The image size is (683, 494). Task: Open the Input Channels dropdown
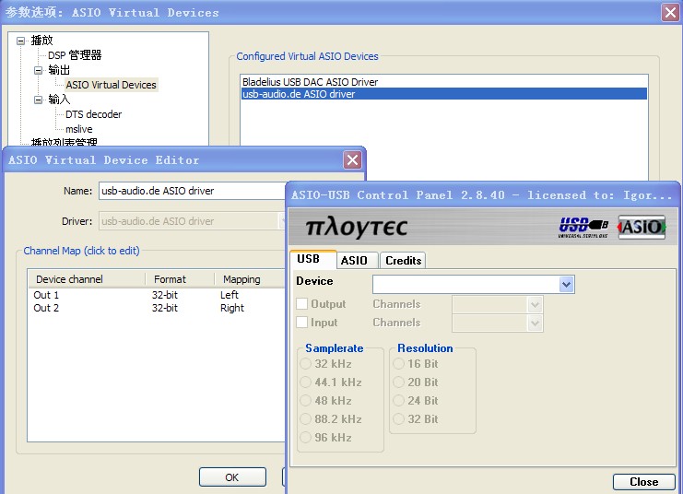535,323
